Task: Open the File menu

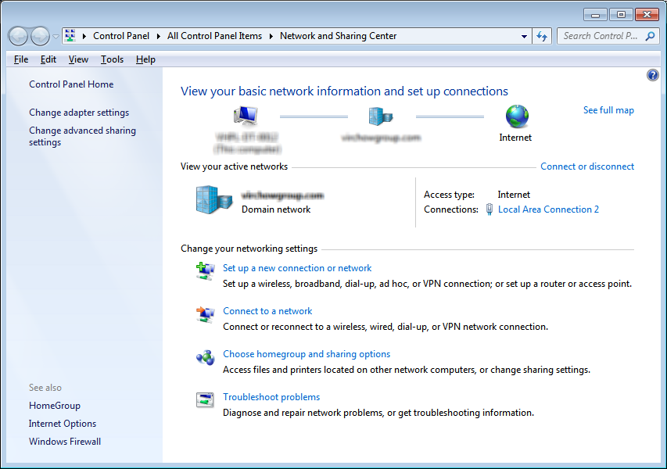Action: coord(21,59)
